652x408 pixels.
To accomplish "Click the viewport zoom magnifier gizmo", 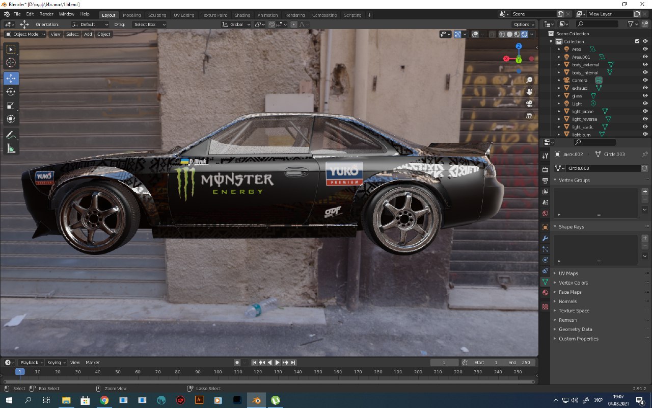I will [x=529, y=80].
